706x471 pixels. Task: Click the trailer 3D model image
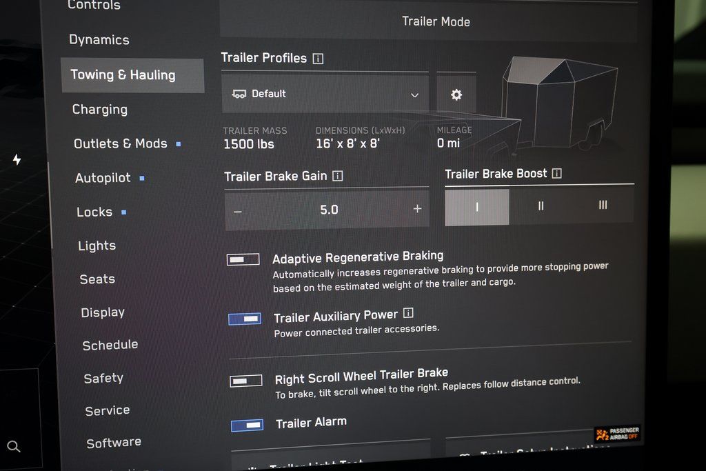coord(558,103)
